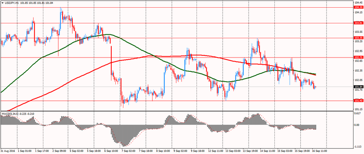
Task: Click the 2 Sep 09:00 time label
Action: (59, 151)
